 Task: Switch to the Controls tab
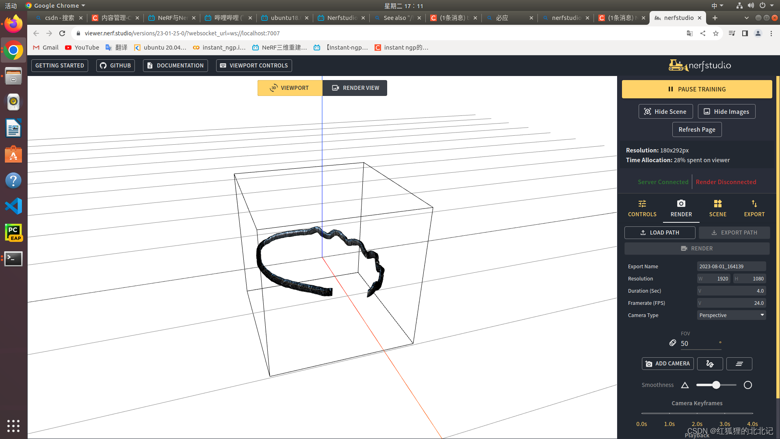642,208
